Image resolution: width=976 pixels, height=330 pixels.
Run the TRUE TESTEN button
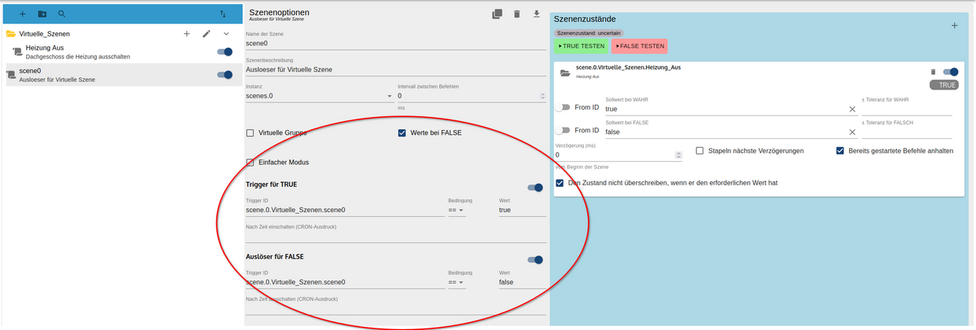582,46
